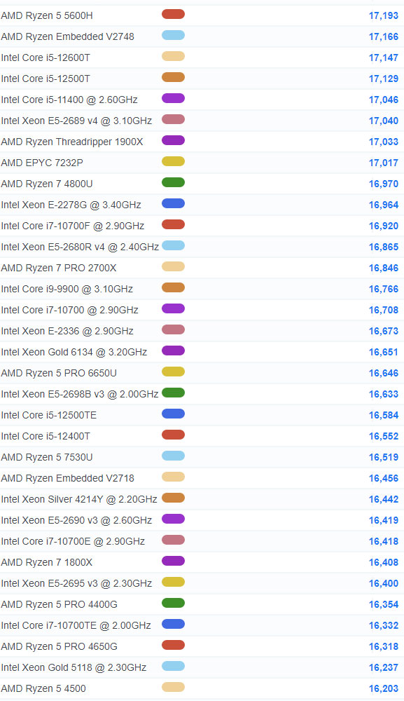Click the beige swatch beside Core i5-12600T

[173, 56]
